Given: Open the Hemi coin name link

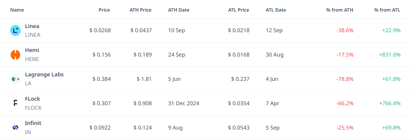Looking at the screenshot, I should (32, 50).
